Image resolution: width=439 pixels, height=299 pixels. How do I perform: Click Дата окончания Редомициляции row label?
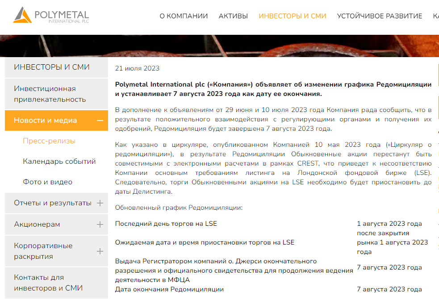tap(169, 289)
